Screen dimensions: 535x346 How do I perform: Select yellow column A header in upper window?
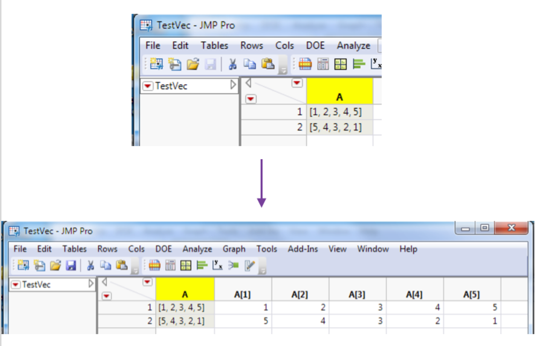point(339,91)
